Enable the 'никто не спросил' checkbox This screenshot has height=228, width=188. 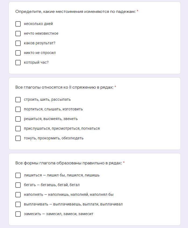coord(18,53)
